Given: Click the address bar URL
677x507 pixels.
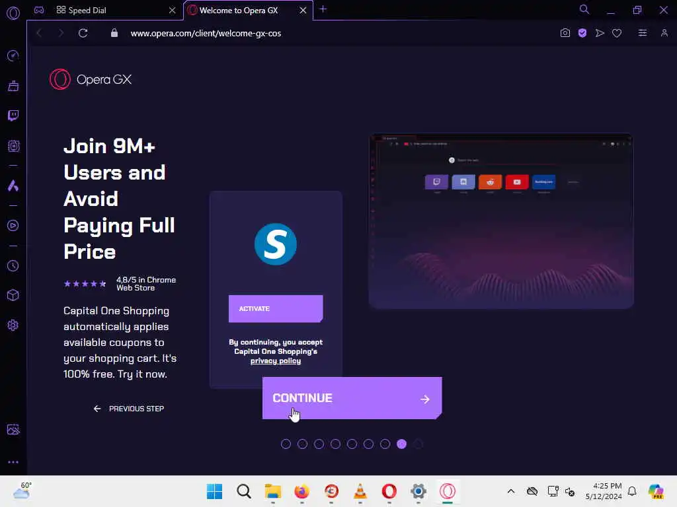Looking at the screenshot, I should [x=206, y=33].
